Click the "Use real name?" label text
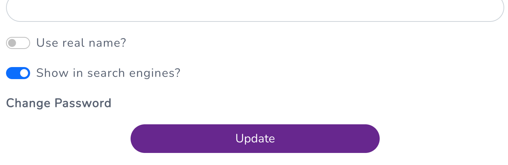The width and height of the screenshot is (508, 165). [81, 43]
